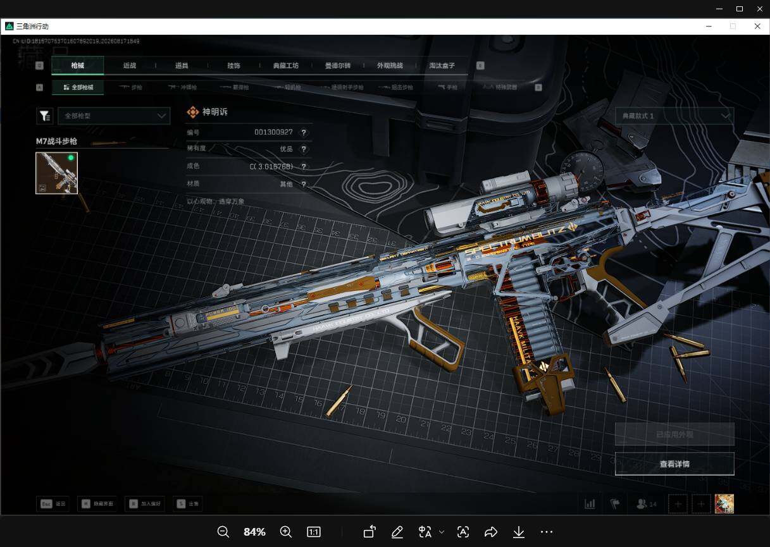This screenshot has height=547, width=770.
Task: Click the help icon next to 成色
Action: pos(304,166)
